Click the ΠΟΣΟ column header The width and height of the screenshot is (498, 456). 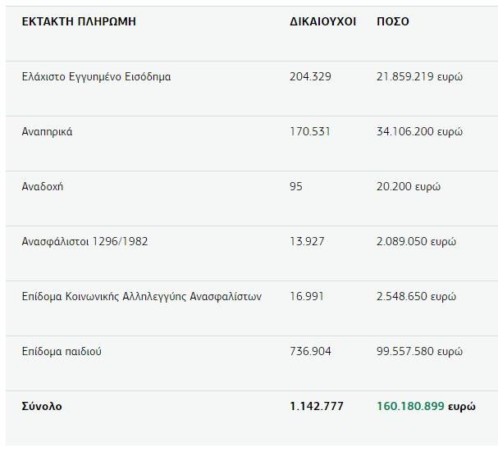pos(392,22)
